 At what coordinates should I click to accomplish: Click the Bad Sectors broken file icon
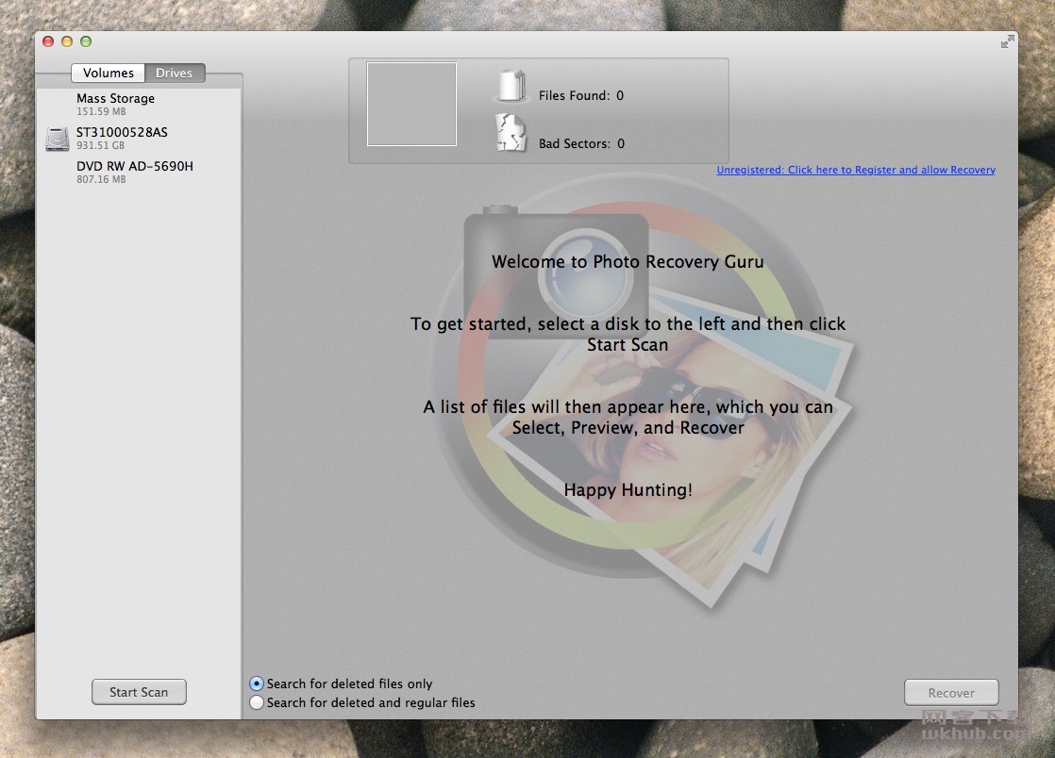click(x=511, y=132)
